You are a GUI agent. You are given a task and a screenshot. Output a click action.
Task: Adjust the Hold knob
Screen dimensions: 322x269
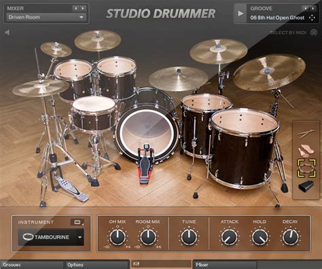click(x=260, y=237)
